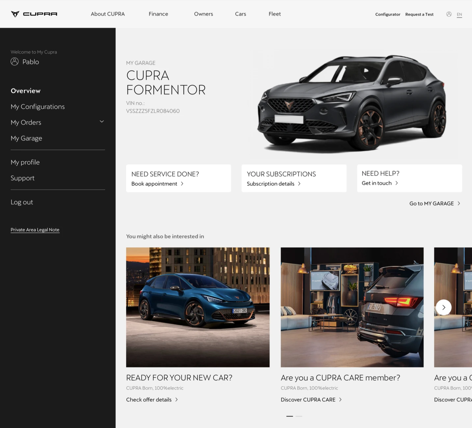Open Subscription details link

coord(271,184)
